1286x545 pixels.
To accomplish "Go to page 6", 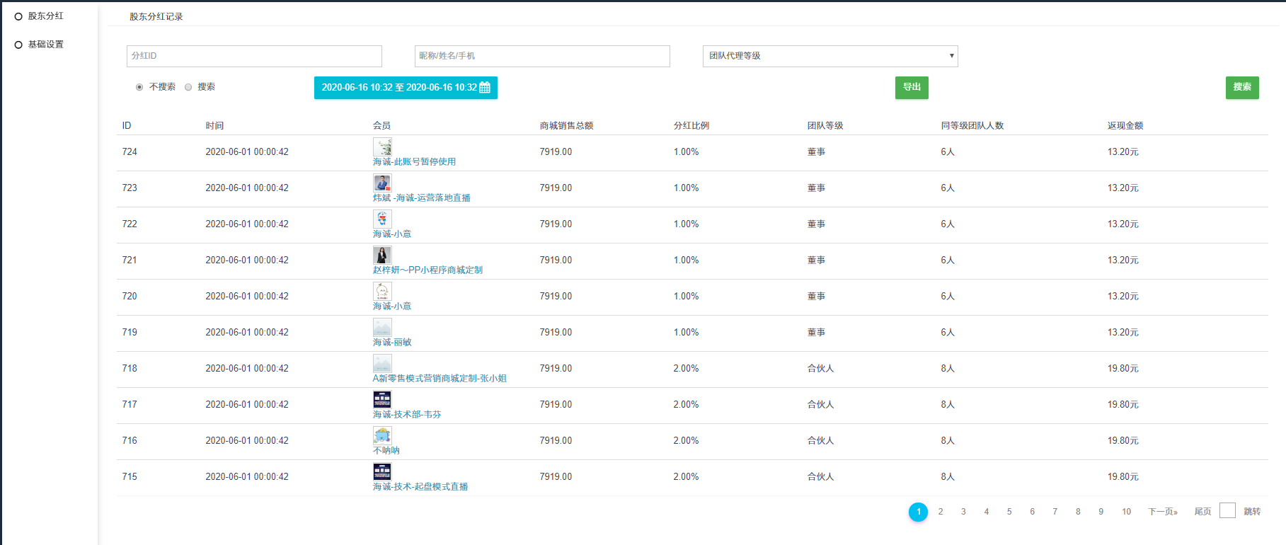I will point(1032,512).
